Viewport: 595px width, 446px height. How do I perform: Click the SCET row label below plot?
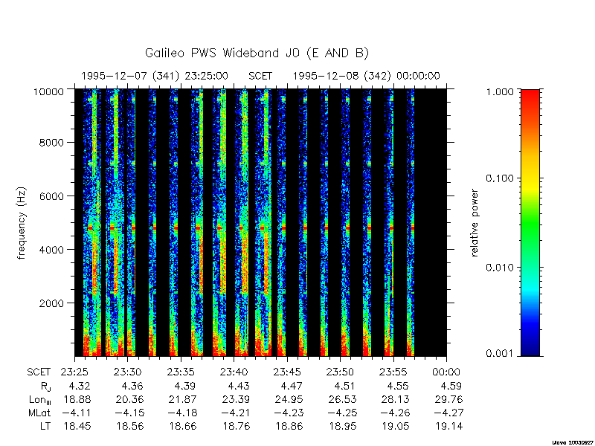(39, 372)
